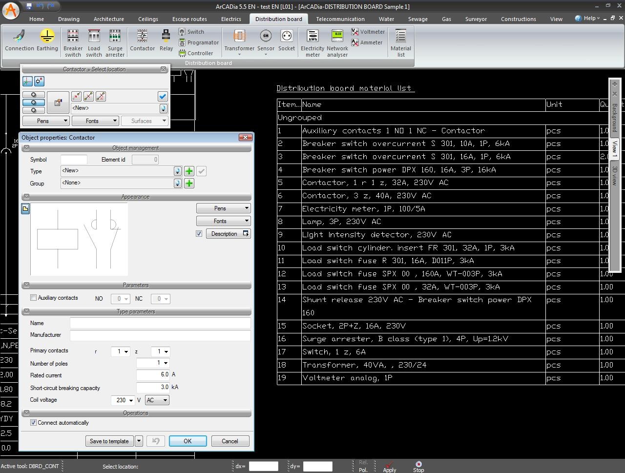Image resolution: width=625 pixels, height=473 pixels.
Task: Toggle the Description checkbox
Action: point(199,234)
